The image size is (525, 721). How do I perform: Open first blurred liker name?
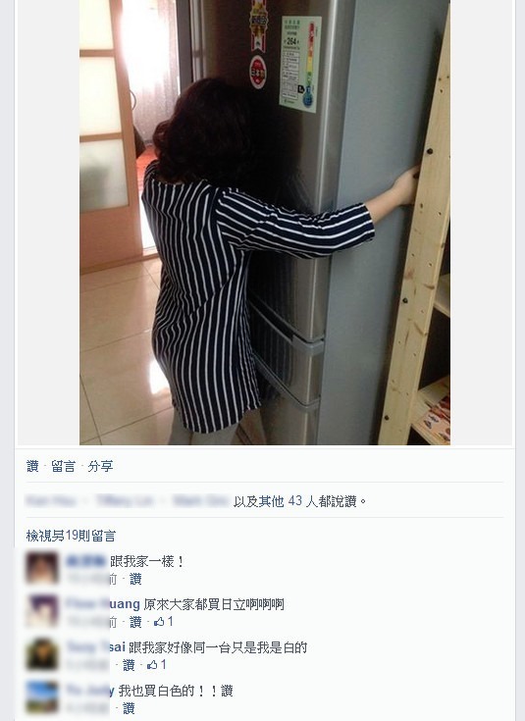(x=51, y=500)
